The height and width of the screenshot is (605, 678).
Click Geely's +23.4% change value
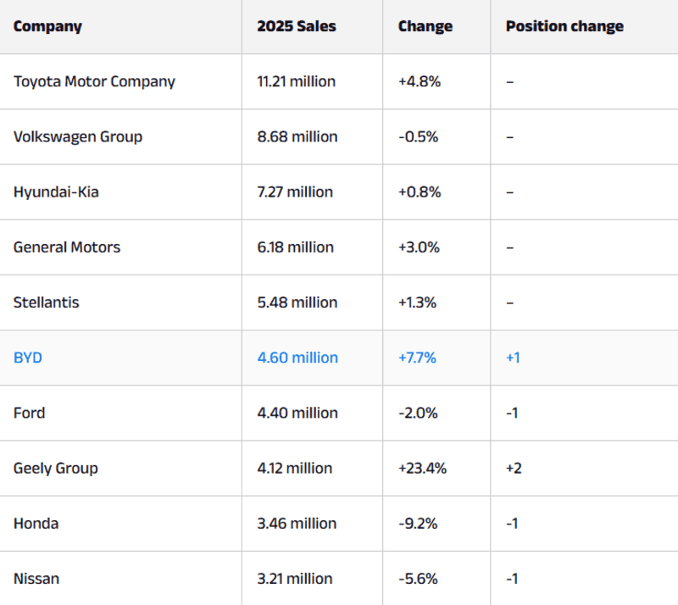click(x=422, y=468)
